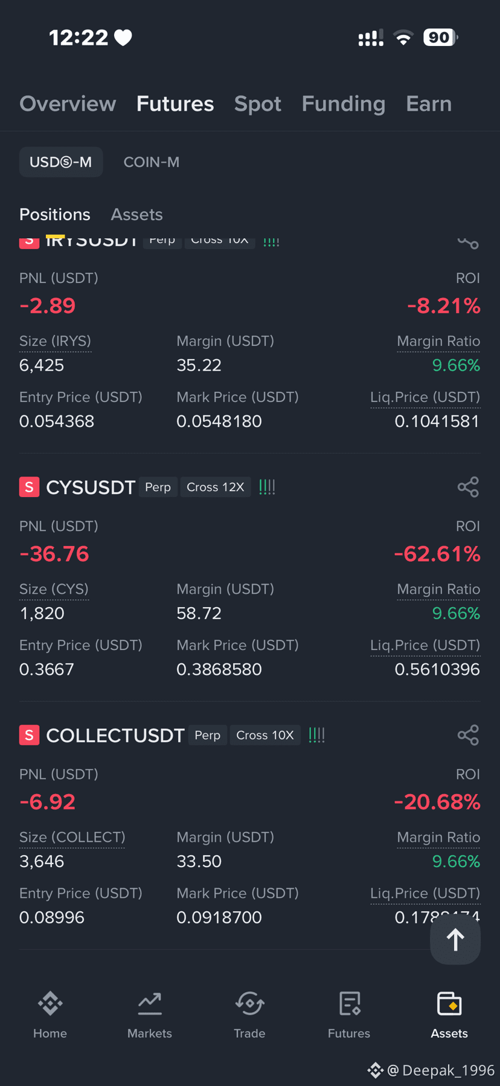Share the COLLECTUSDT position

[x=468, y=735]
